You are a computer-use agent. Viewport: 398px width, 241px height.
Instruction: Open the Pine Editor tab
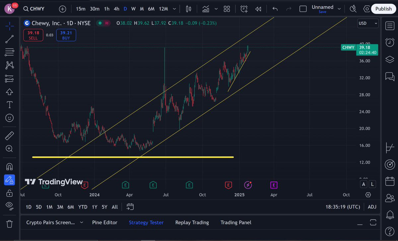point(105,222)
